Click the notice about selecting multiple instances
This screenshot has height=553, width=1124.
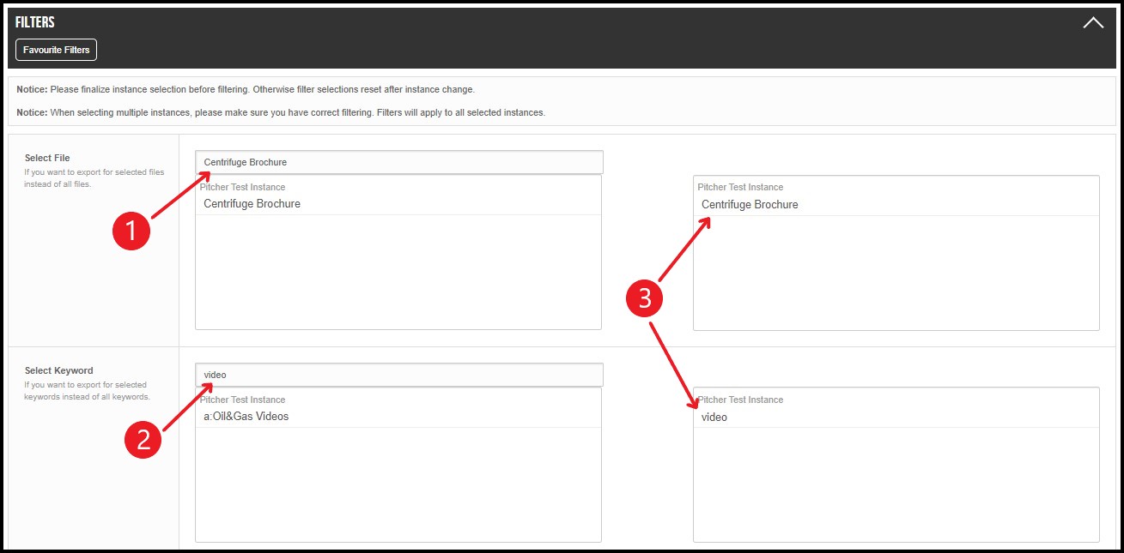281,112
